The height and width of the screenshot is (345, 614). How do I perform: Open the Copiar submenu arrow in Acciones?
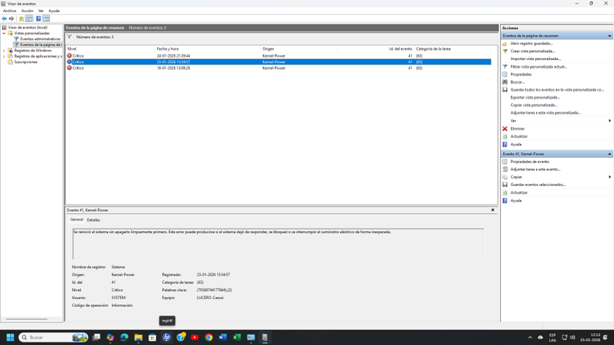(610, 176)
